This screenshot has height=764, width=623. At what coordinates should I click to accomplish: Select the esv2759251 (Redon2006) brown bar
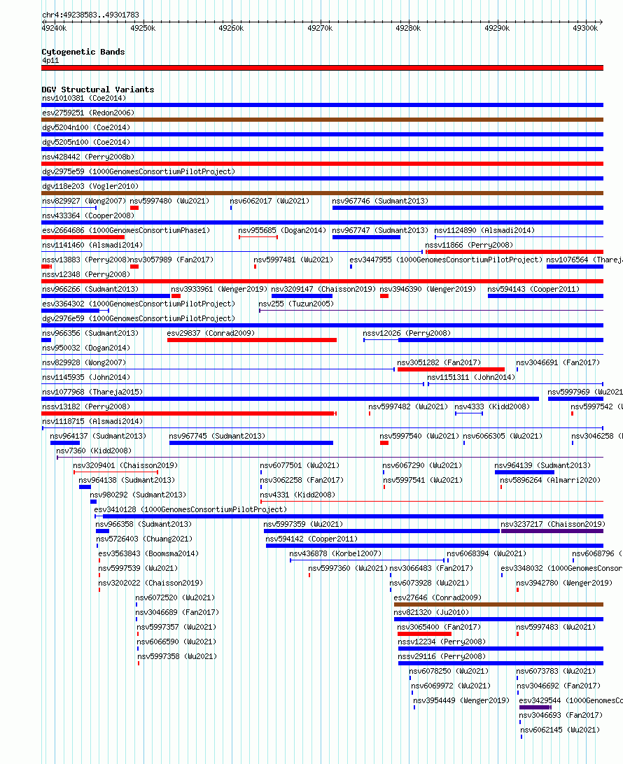[x=322, y=120]
